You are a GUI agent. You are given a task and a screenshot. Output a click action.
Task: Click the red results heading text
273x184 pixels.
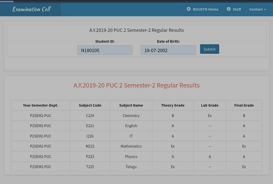click(x=136, y=85)
